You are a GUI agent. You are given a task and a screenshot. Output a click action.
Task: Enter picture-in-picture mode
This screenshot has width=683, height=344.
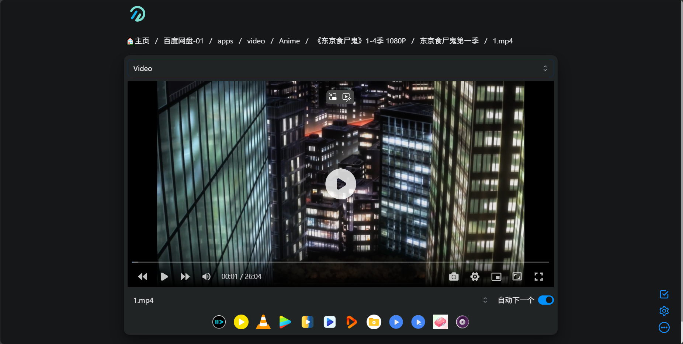coord(496,277)
